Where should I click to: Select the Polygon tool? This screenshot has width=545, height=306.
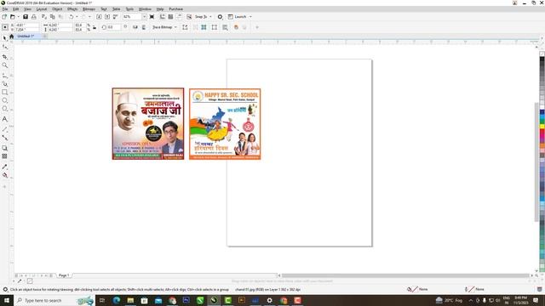(x=4, y=109)
